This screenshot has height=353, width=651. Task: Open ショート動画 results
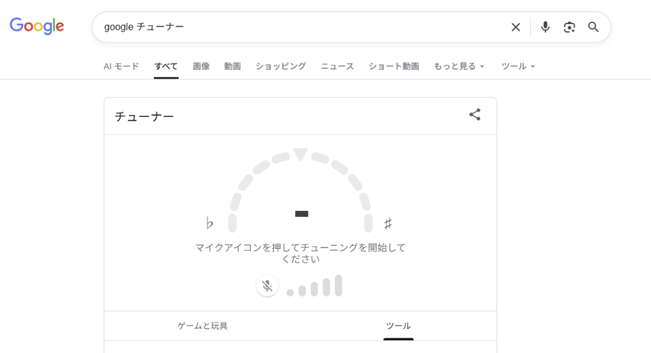(x=394, y=66)
